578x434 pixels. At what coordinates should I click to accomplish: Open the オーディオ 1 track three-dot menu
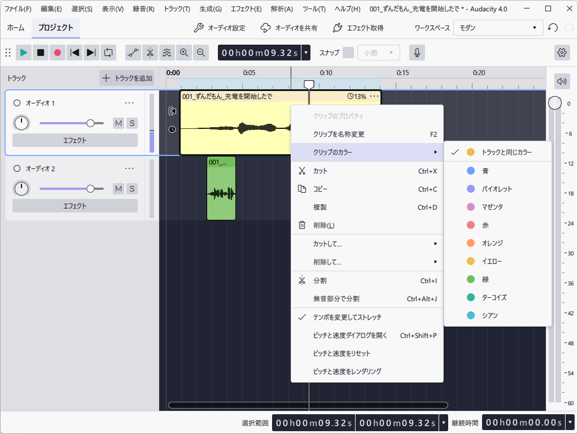[x=129, y=103]
